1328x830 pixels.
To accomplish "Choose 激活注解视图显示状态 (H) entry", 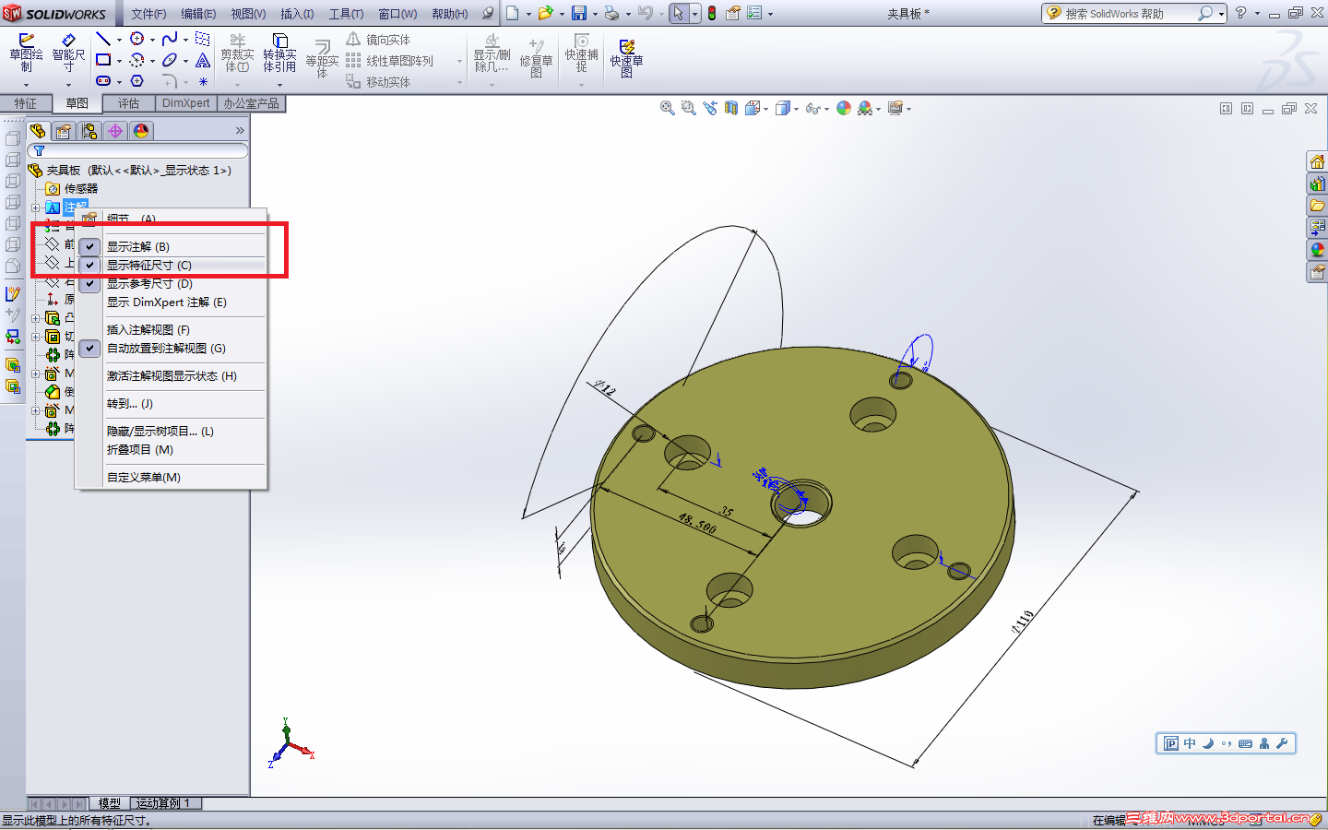I will coord(172,375).
